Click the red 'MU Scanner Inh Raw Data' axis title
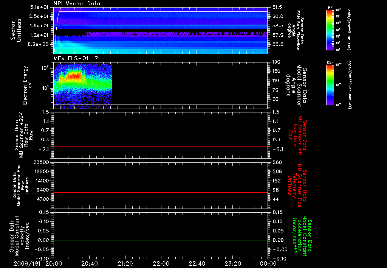Screen dimensions: 387x268 (298, 135)
